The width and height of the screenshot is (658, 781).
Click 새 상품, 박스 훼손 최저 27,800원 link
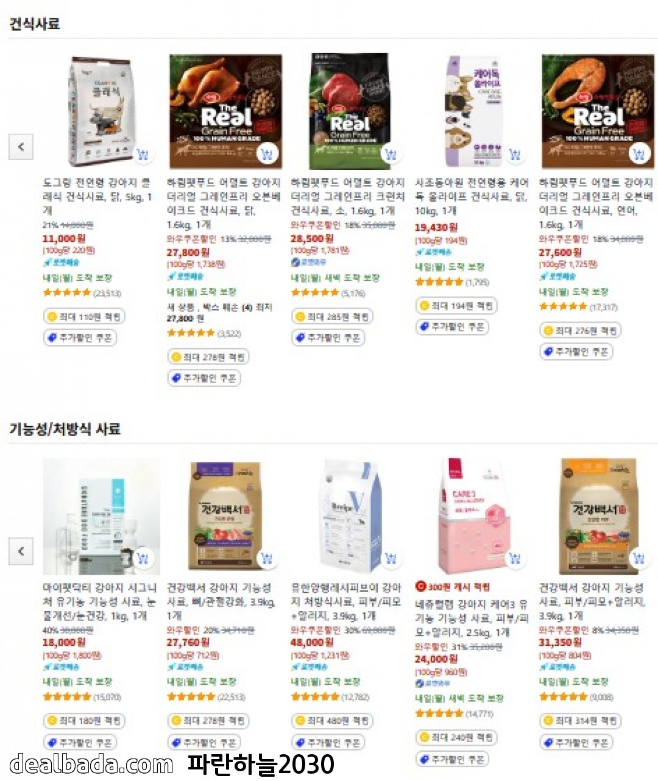(219, 313)
